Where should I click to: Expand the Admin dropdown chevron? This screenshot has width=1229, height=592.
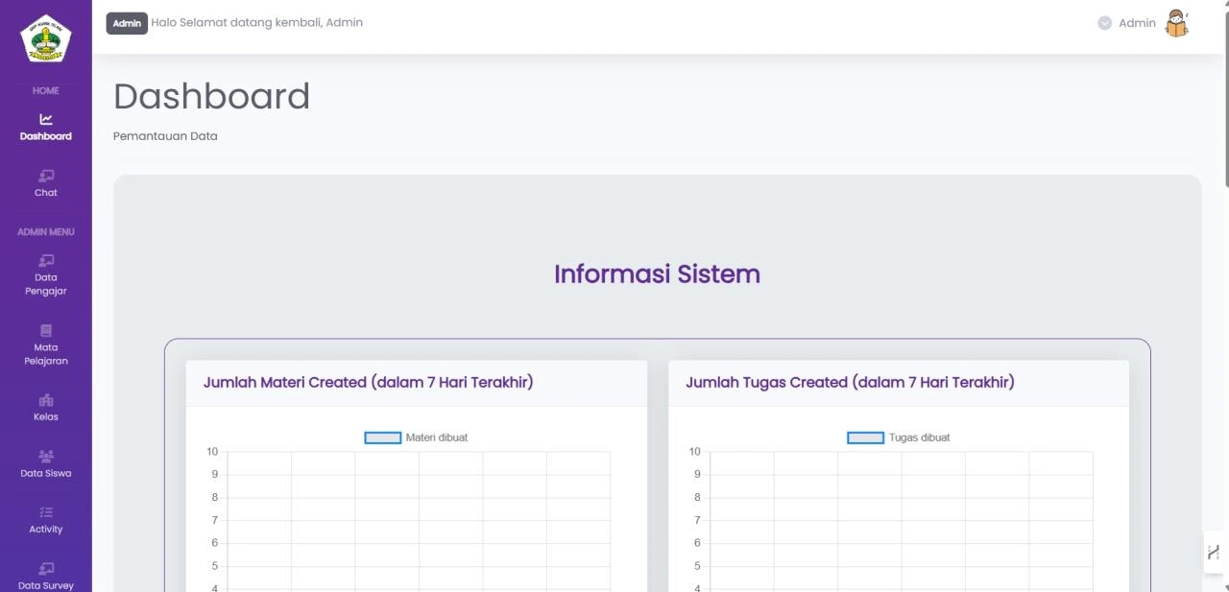coord(1104,23)
